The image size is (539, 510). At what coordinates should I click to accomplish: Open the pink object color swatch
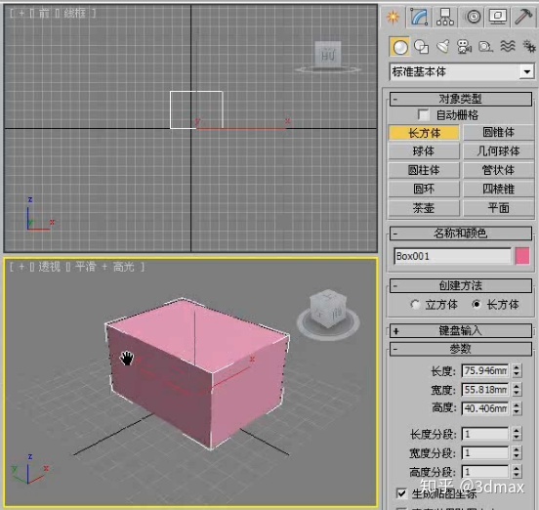tap(522, 256)
